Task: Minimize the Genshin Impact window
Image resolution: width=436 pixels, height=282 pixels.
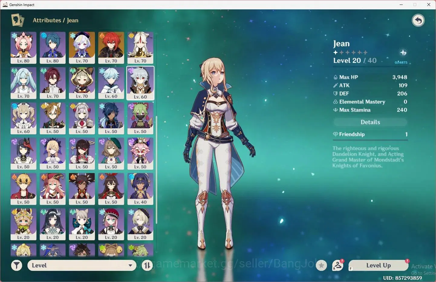Action: pyautogui.click(x=401, y=5)
